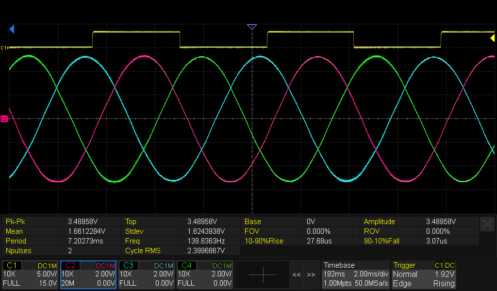The width and height of the screenshot is (497, 291).
Task: Toggle FULL bandwidth setting on C3
Action: click(x=129, y=283)
